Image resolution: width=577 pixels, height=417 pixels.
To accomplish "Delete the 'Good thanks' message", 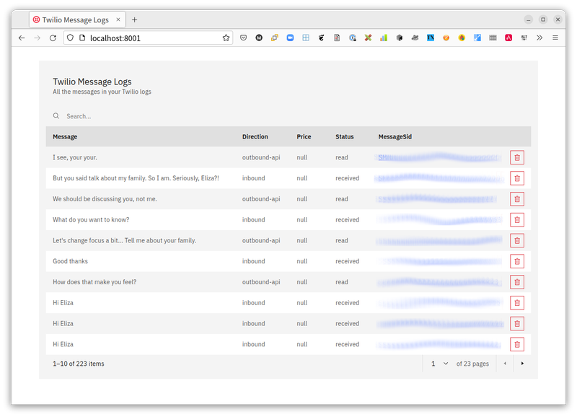I will [x=517, y=261].
